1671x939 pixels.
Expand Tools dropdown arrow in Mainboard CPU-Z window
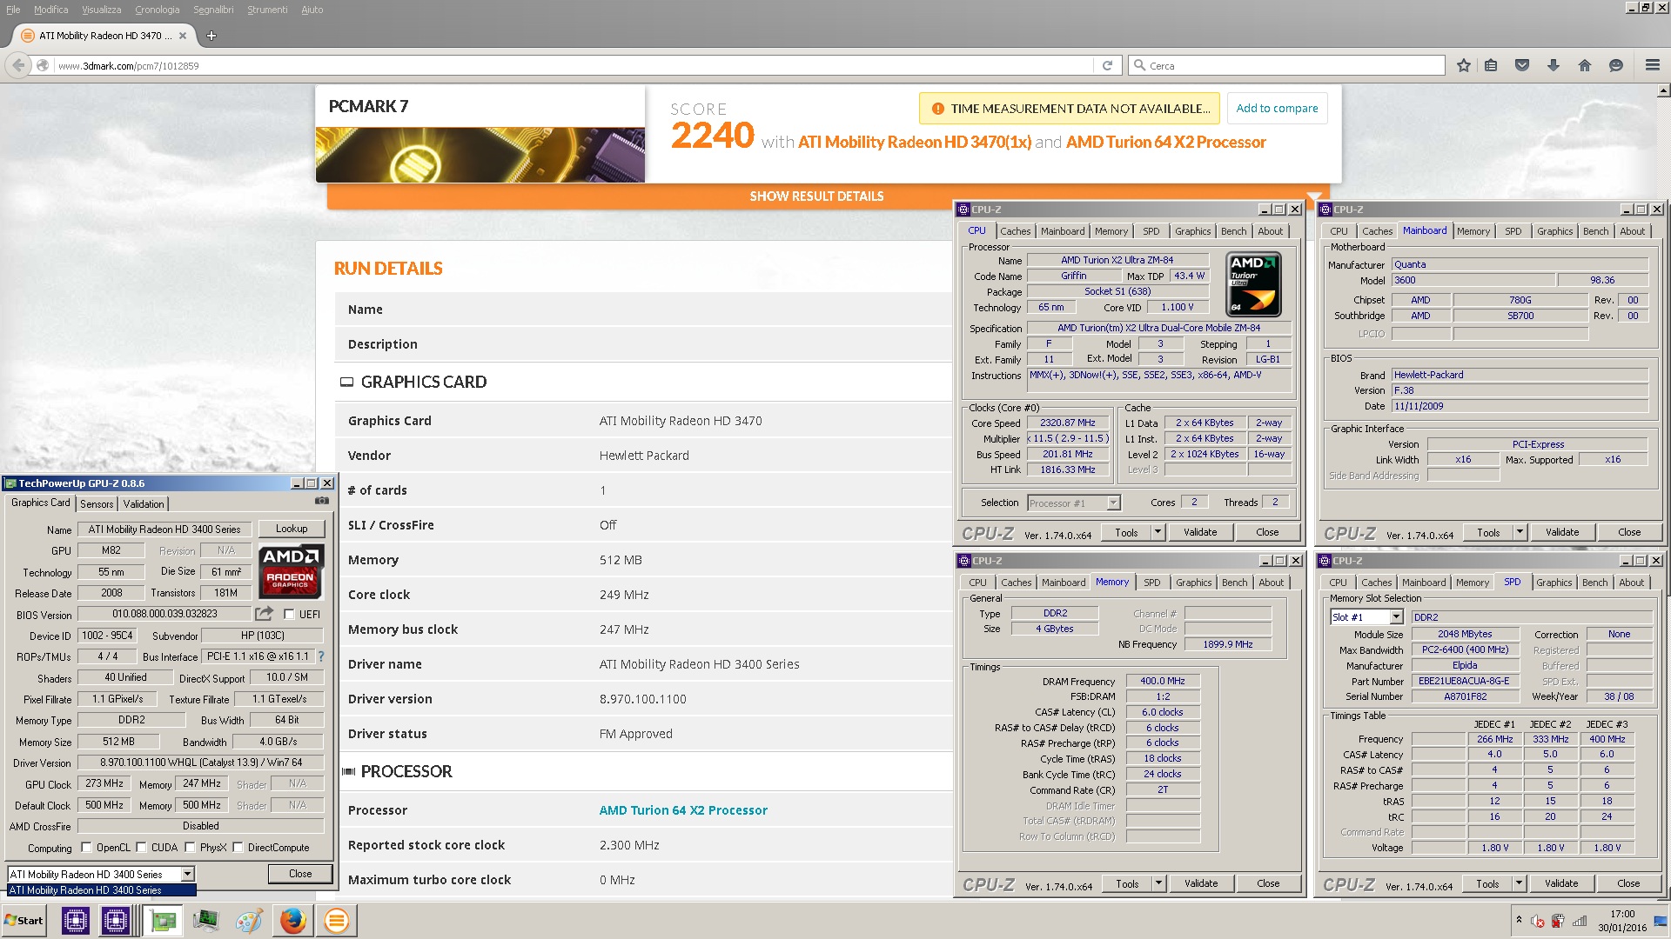pyautogui.click(x=1520, y=532)
